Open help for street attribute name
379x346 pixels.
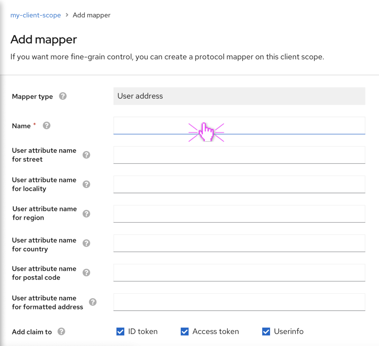tap(86, 155)
